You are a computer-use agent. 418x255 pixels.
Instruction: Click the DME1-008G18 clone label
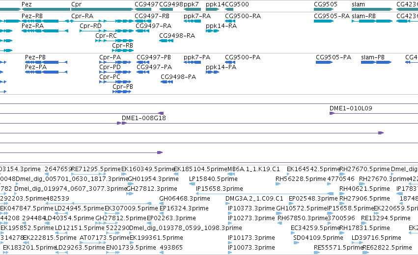(144, 118)
